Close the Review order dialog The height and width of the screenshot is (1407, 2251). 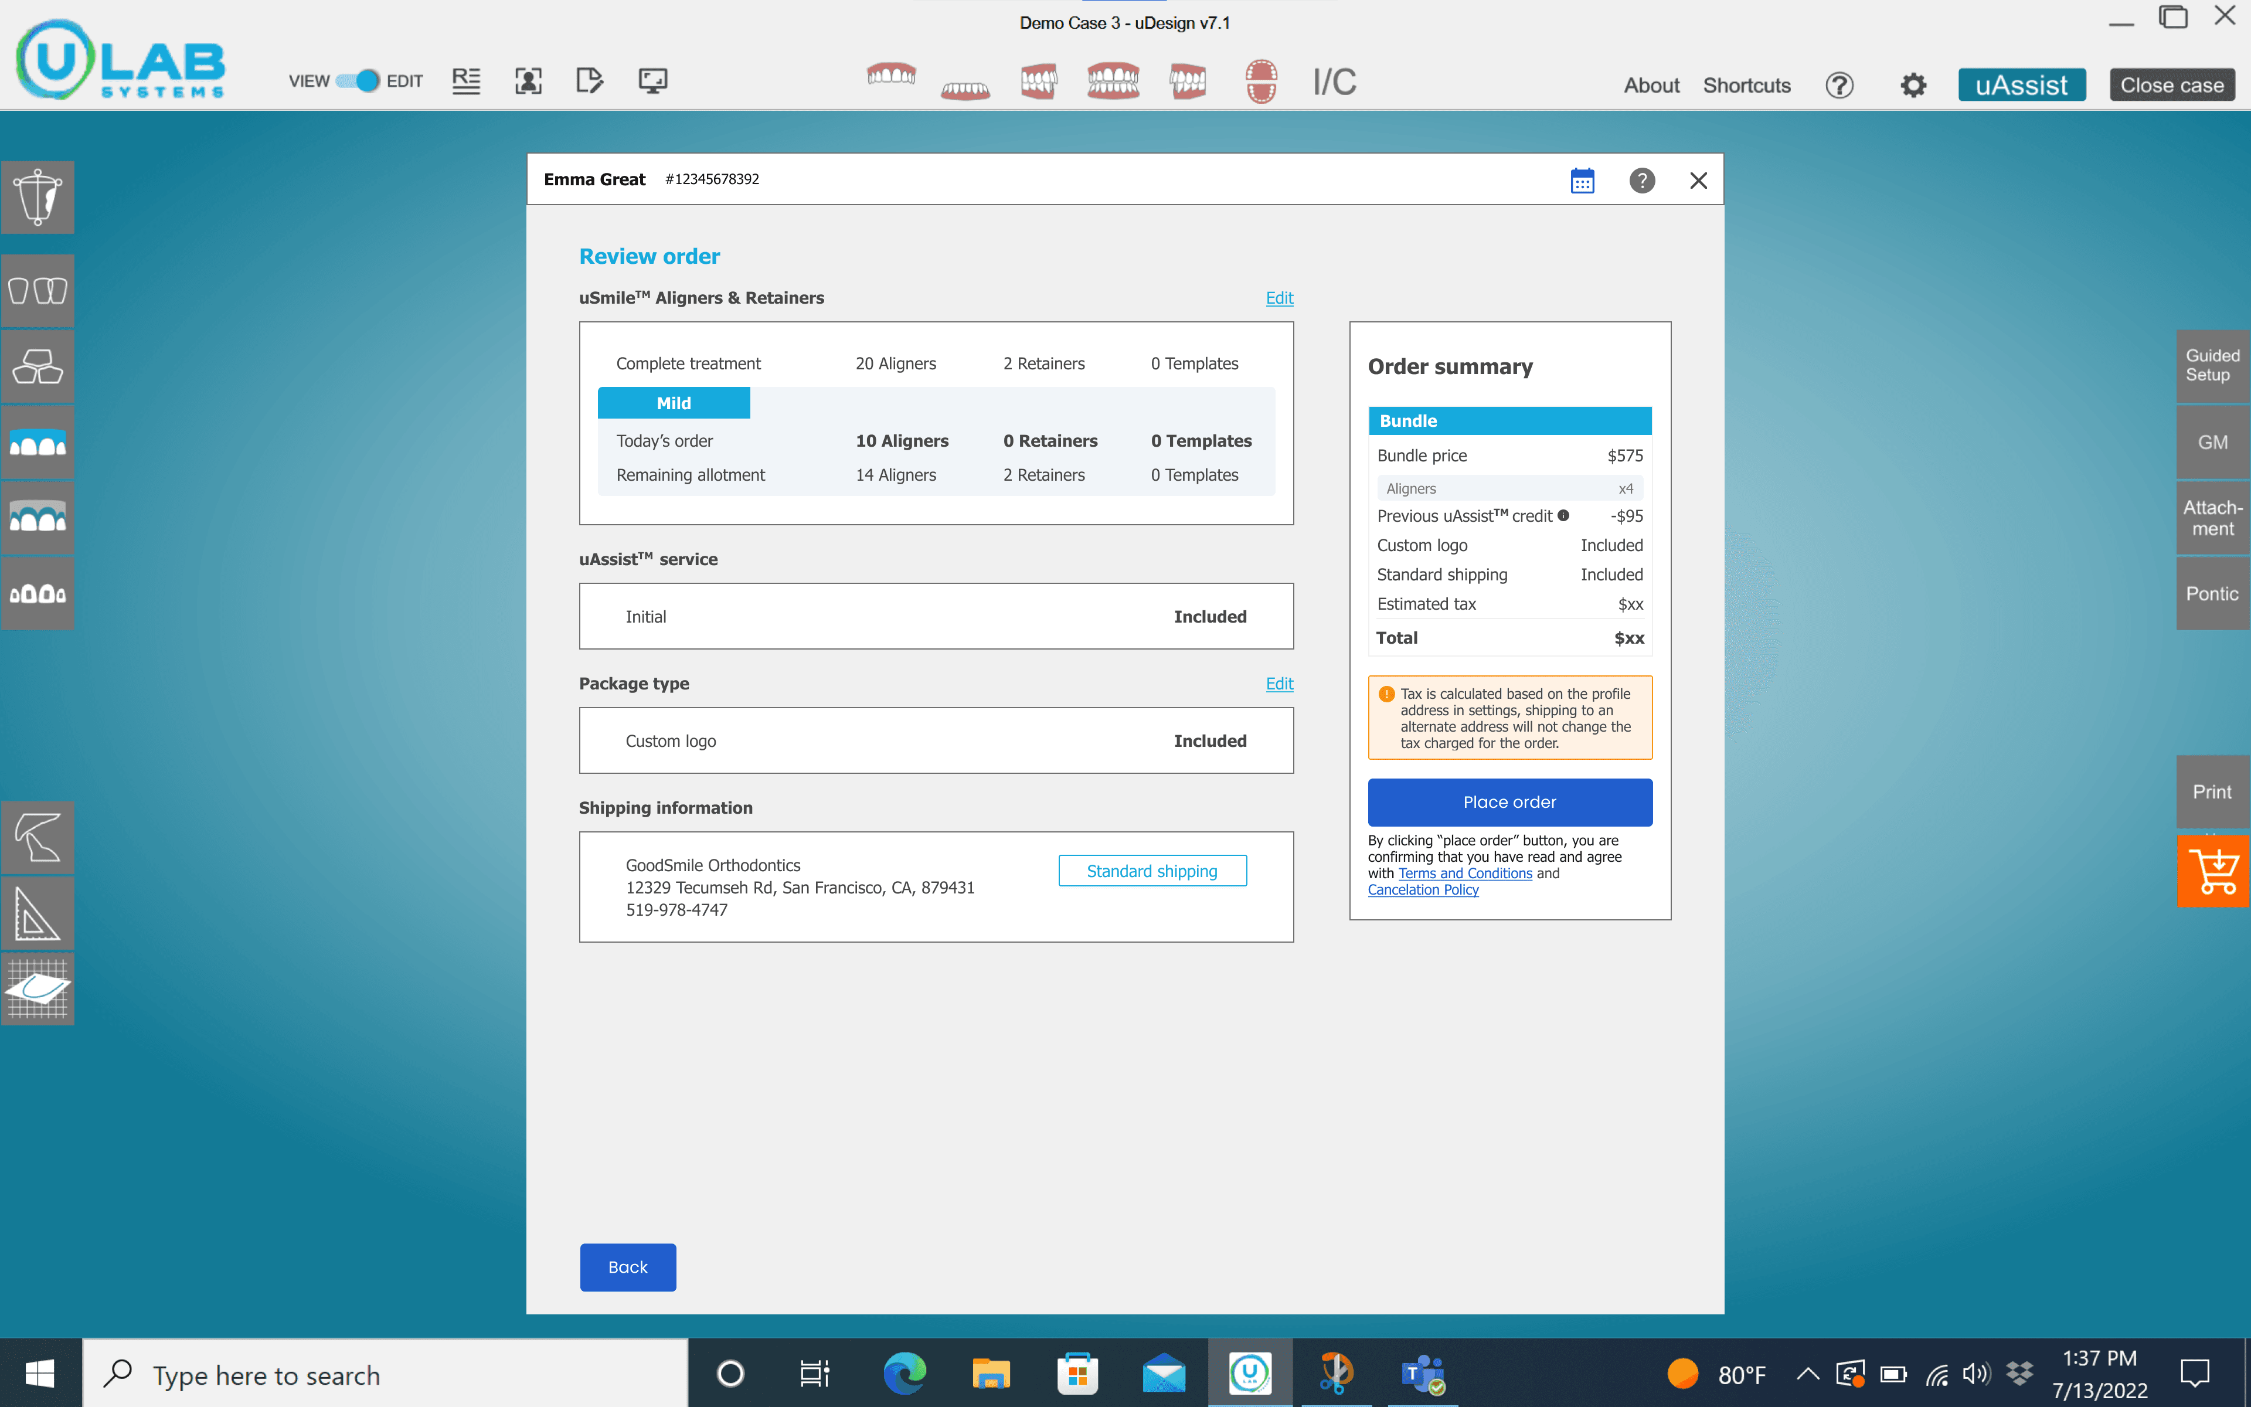pyautogui.click(x=1698, y=181)
